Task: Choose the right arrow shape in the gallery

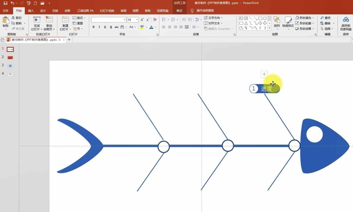Action: (x=260, y=23)
